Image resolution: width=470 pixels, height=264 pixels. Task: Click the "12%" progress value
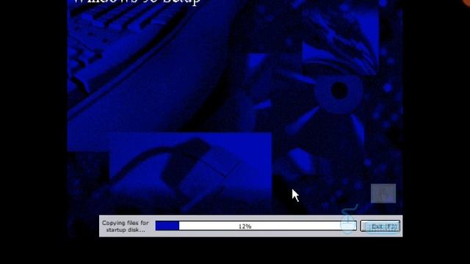pos(245,227)
